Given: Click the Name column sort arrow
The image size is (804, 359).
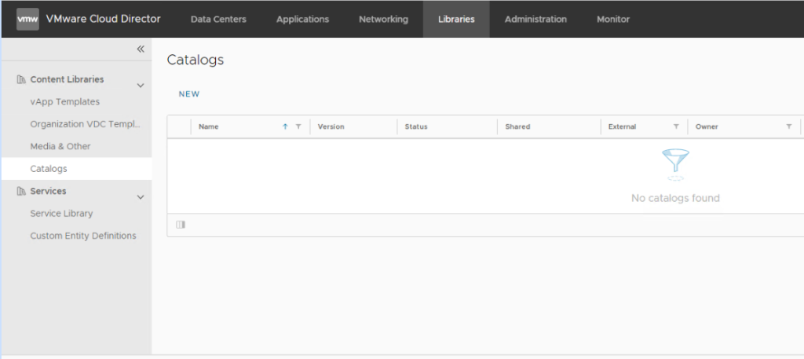Looking at the screenshot, I should (x=285, y=126).
